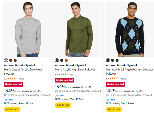154x113 pixels.
Task: Click the star rating of the High Neck Pullover
Action: click(x=63, y=75)
